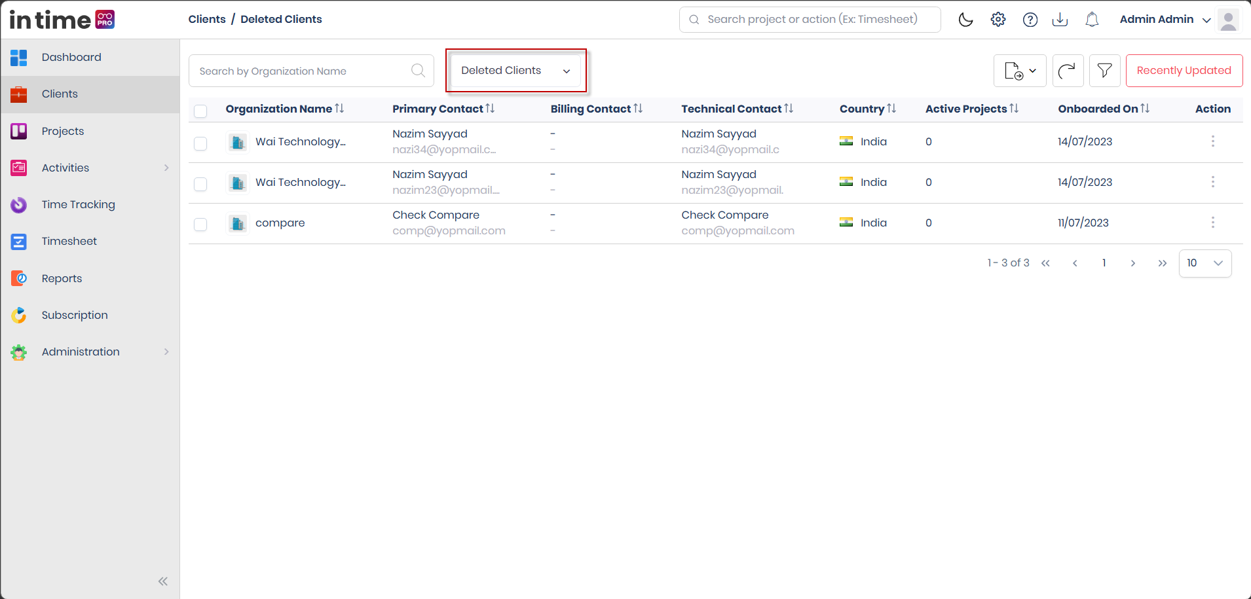The height and width of the screenshot is (599, 1251).
Task: Toggle the select-all header checkbox
Action: tap(200, 111)
